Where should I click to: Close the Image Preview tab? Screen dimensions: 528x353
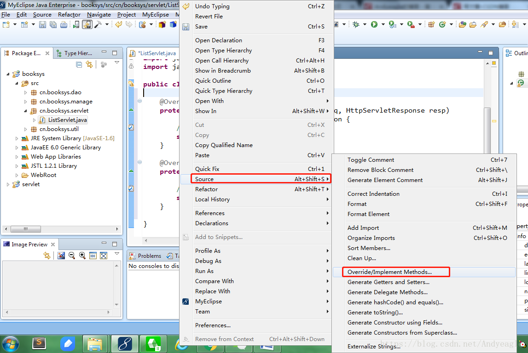(53, 245)
